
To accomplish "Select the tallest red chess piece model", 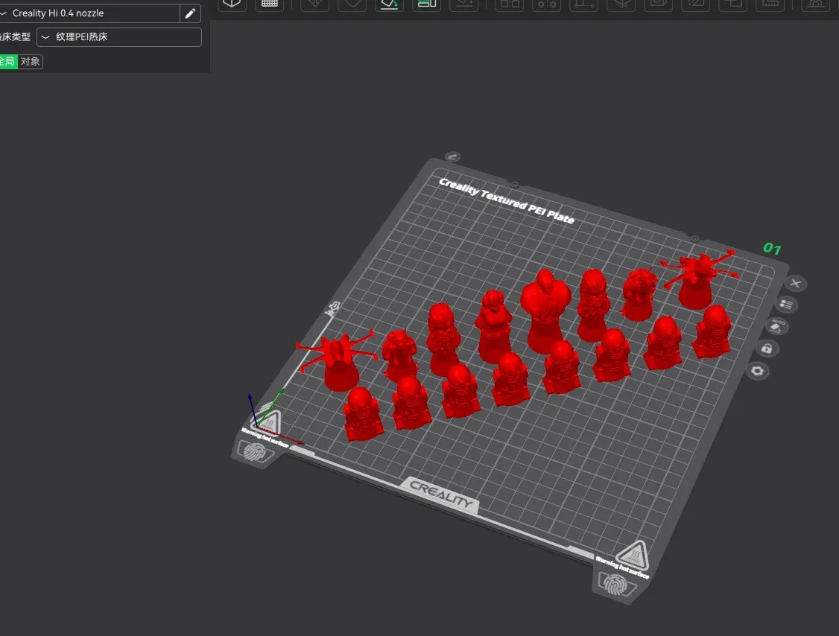I will pos(543,311).
